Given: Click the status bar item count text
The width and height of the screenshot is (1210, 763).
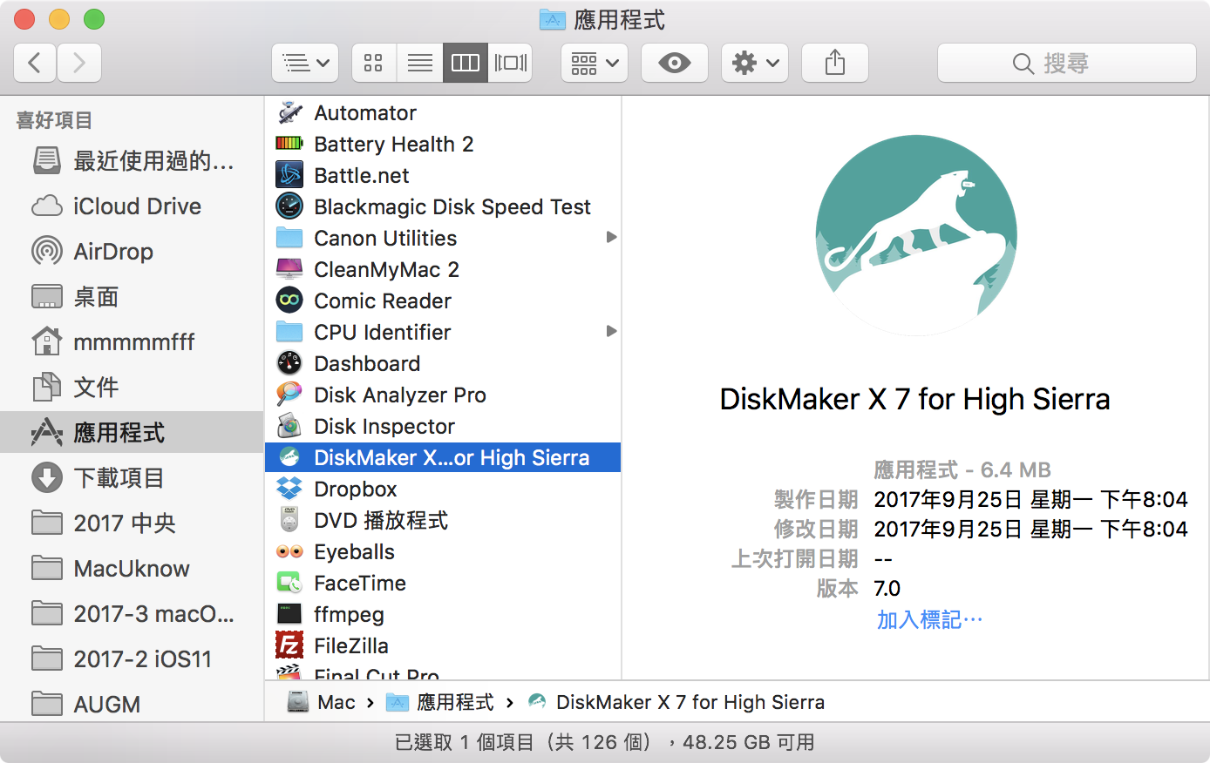Looking at the screenshot, I should click(605, 742).
